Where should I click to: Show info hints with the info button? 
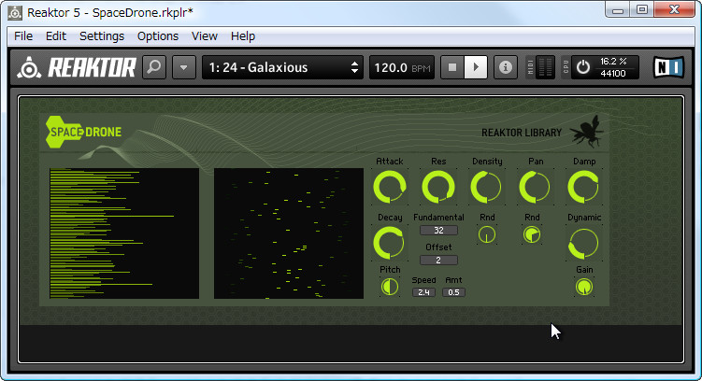coord(506,67)
